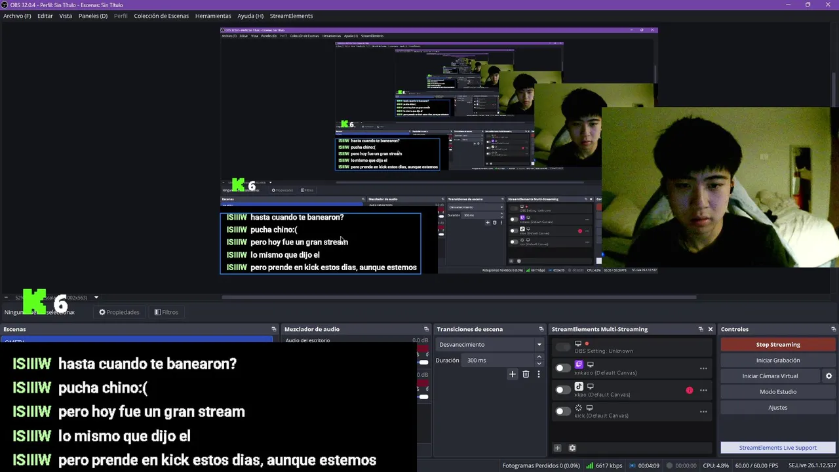Click the green bitrate bars status icon
Screen dimensions: 839x472
[x=590, y=465]
